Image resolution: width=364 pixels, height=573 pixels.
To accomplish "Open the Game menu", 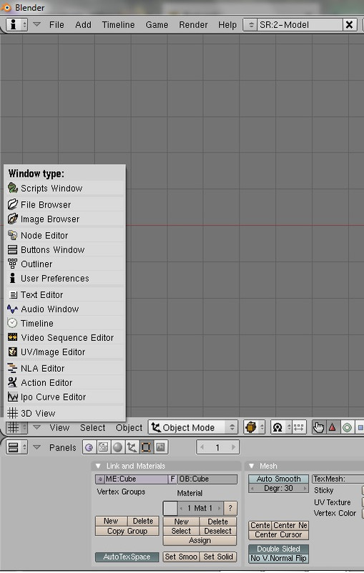I will 157,25.
